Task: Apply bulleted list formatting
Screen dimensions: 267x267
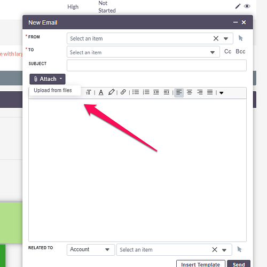Action: click(136, 92)
